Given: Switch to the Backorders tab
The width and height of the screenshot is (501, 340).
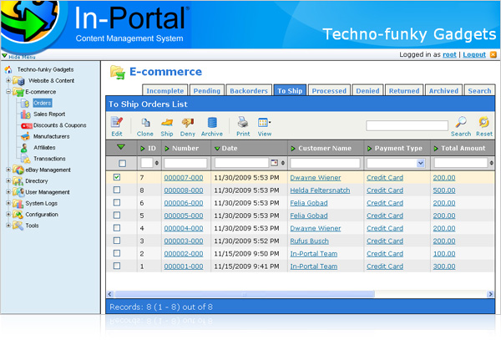Looking at the screenshot, I should pos(249,90).
